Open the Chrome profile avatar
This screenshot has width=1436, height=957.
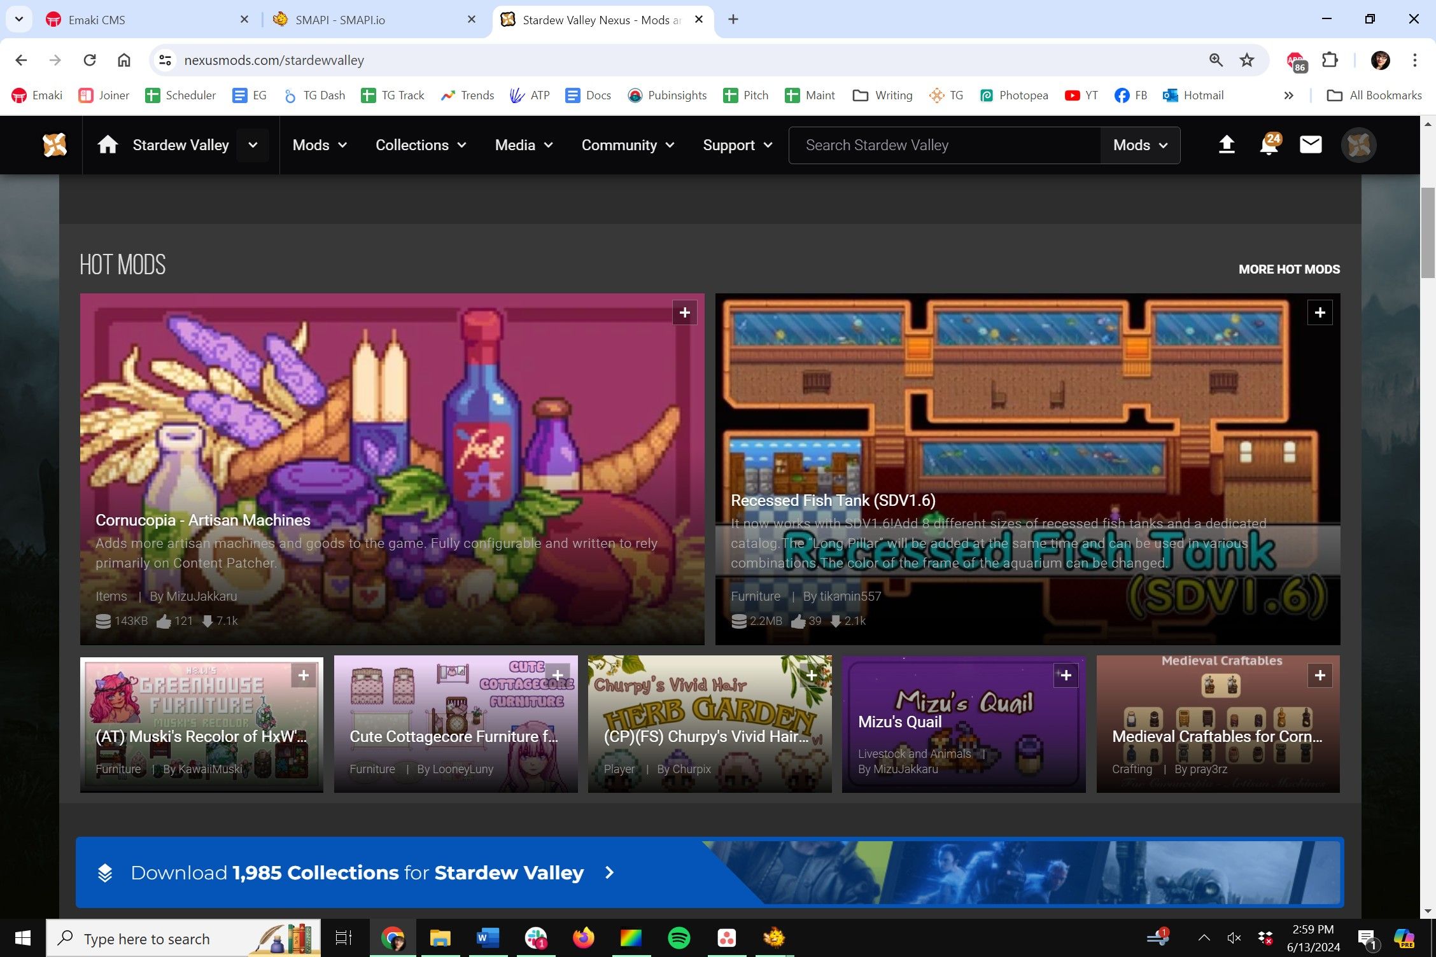tap(1380, 60)
